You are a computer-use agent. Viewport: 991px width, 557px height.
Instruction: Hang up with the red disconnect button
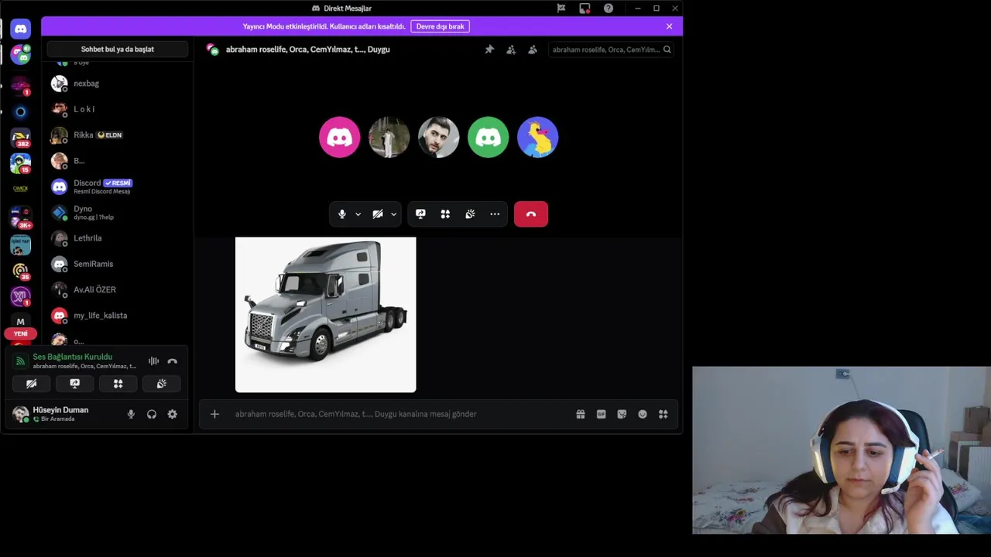(x=531, y=214)
